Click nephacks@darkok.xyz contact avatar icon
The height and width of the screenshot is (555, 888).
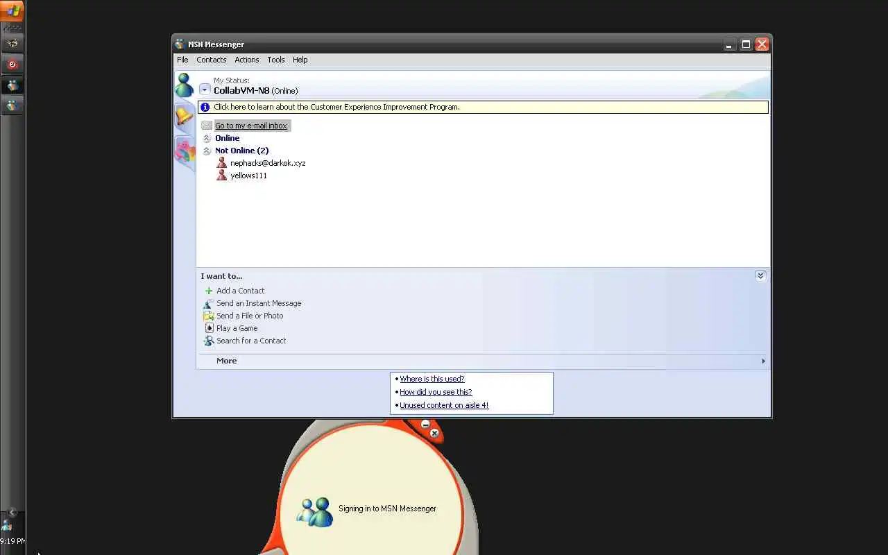[x=221, y=163]
